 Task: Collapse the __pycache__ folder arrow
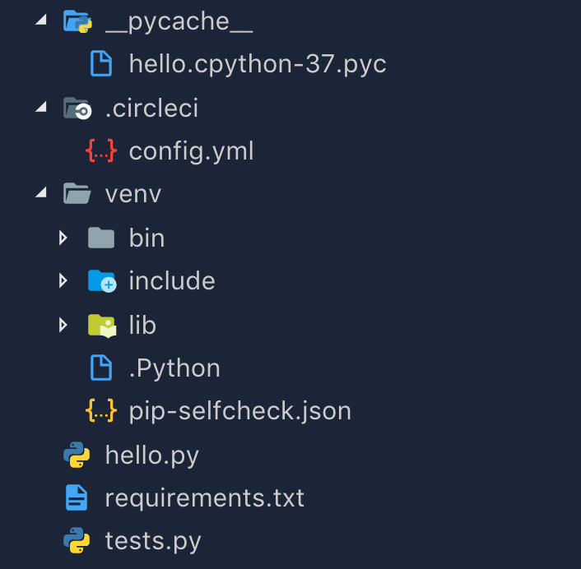coord(41,19)
